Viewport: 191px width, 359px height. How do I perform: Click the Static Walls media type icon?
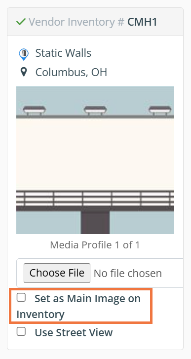pyautogui.click(x=24, y=54)
